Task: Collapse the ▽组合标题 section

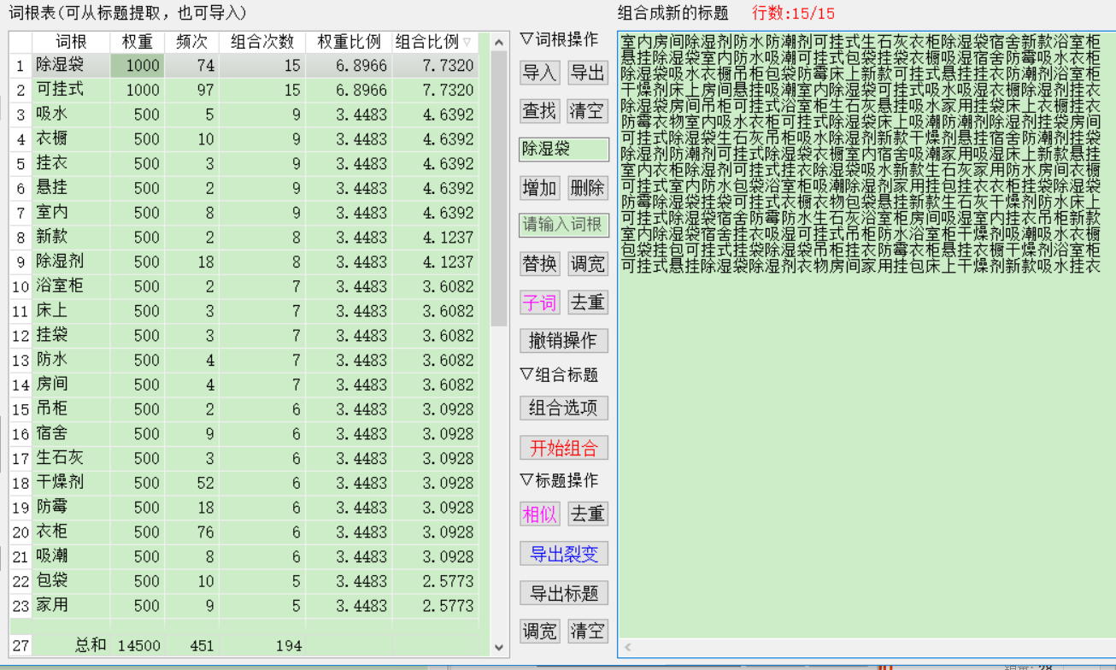Action: [x=560, y=374]
